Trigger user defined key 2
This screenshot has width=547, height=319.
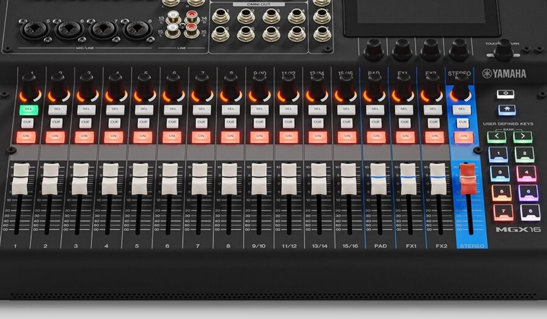point(524,154)
